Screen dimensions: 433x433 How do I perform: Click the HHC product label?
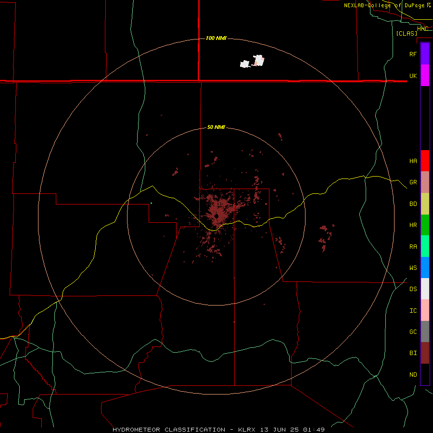point(422,29)
